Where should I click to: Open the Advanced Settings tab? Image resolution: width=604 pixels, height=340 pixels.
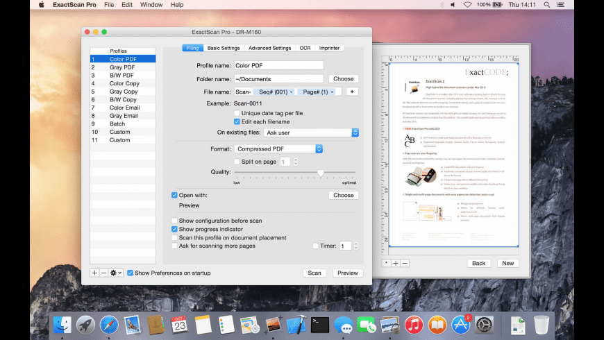[x=269, y=48]
